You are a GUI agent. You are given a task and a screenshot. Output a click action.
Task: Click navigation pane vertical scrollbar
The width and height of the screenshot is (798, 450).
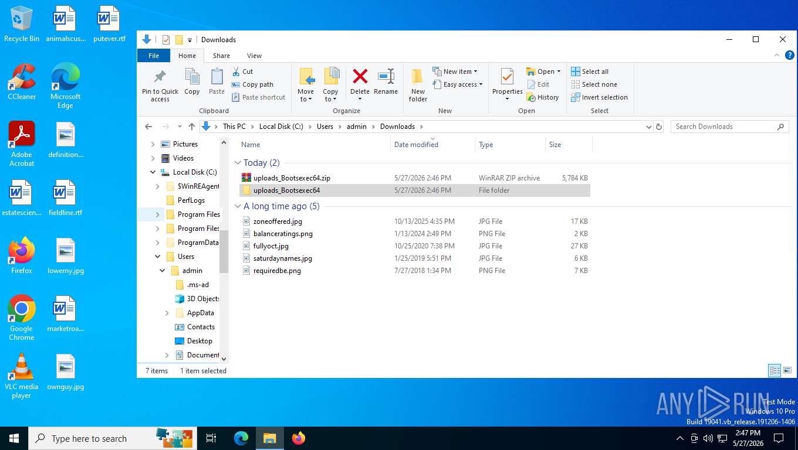click(x=224, y=251)
